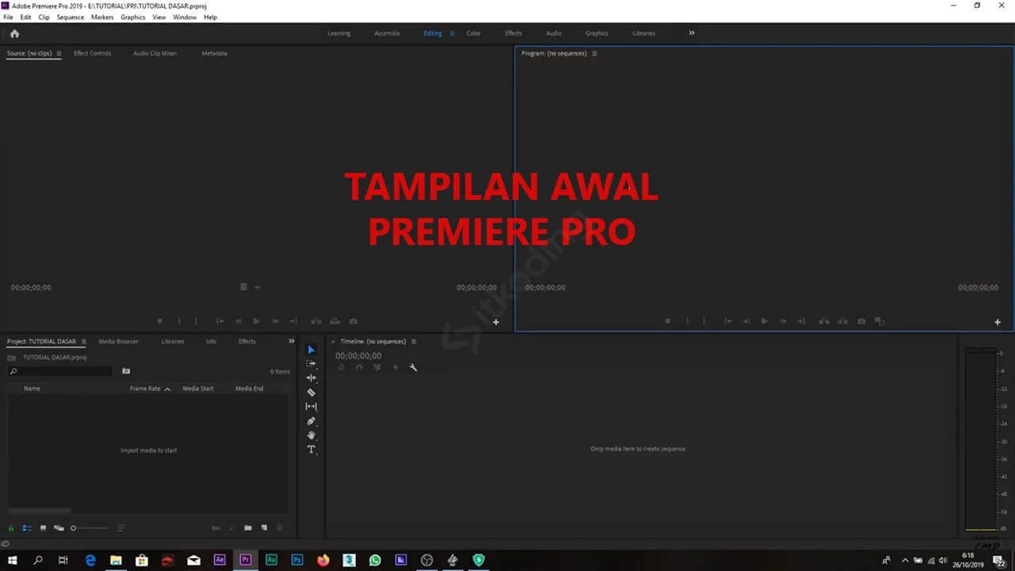Open Photoshop from the taskbar
The image size is (1015, 571).
tap(297, 560)
